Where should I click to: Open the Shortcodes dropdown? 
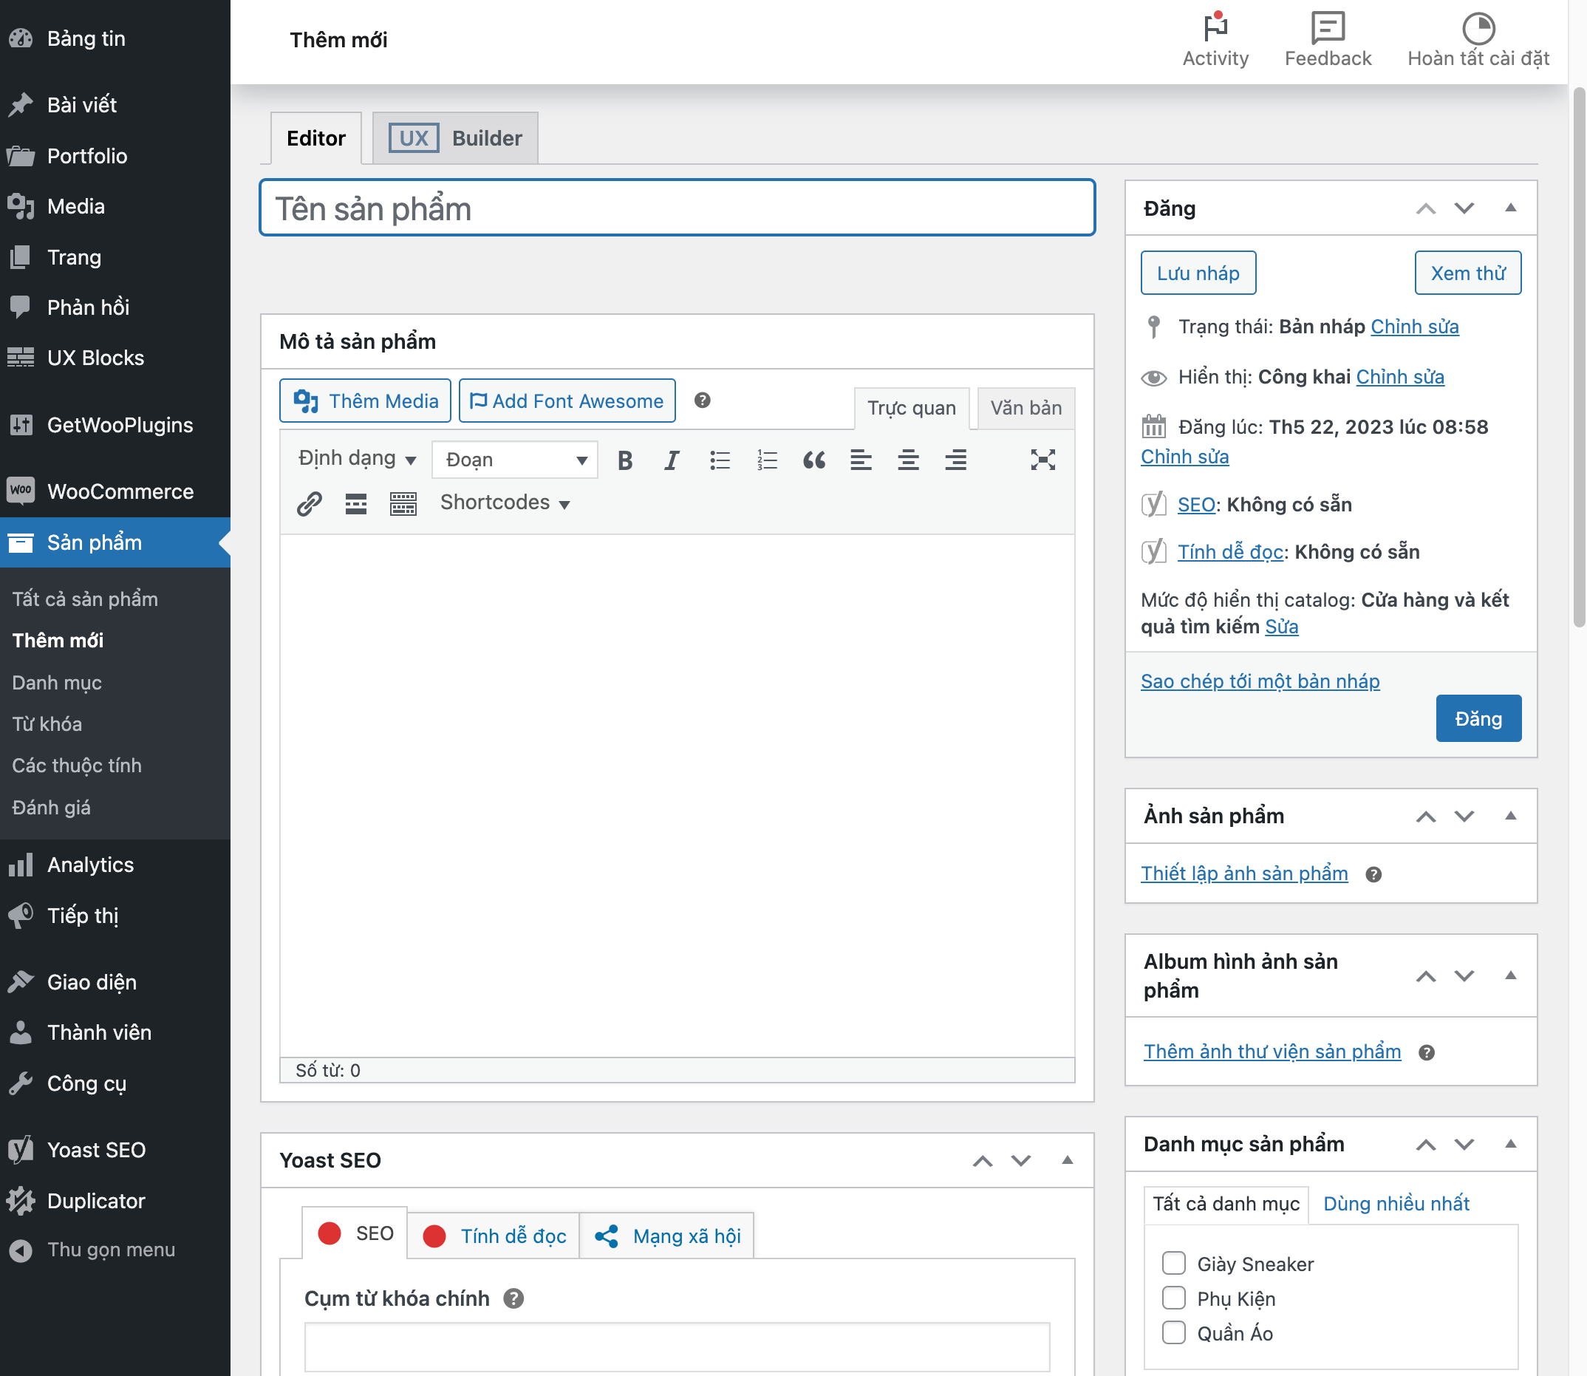pos(505,503)
